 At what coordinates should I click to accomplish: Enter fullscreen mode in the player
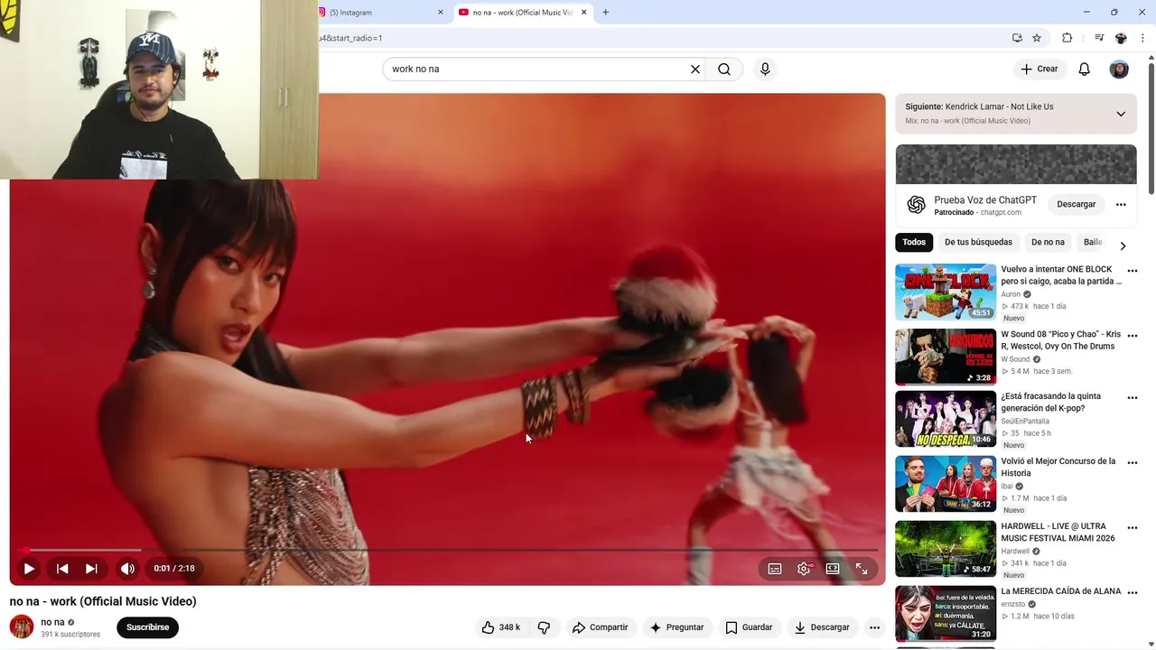(x=862, y=569)
